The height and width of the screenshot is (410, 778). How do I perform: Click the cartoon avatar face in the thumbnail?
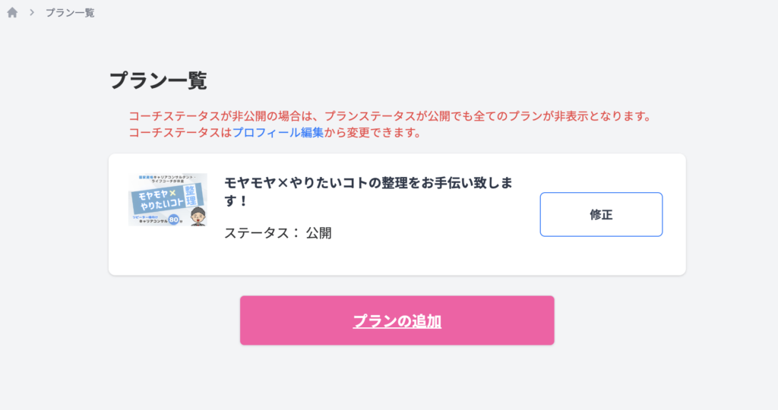(x=198, y=216)
